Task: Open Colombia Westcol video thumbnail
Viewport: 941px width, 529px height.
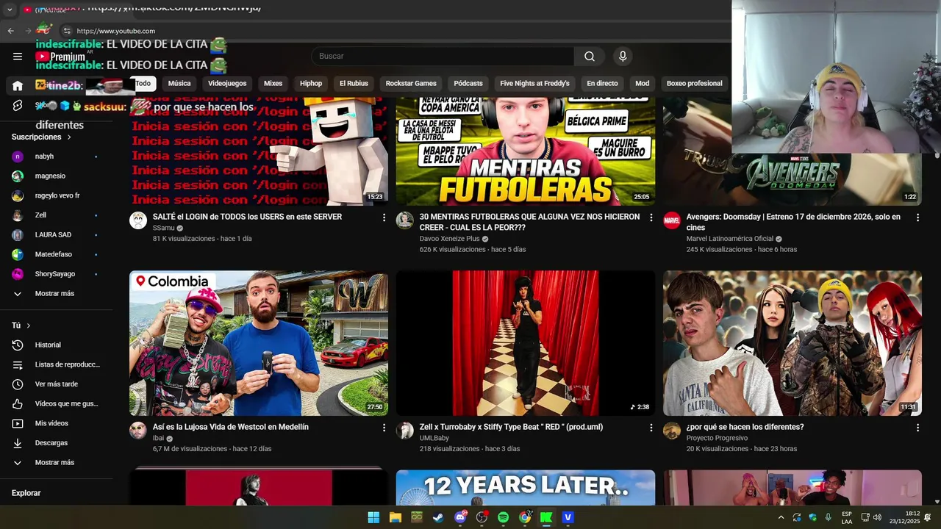Action: click(x=259, y=343)
